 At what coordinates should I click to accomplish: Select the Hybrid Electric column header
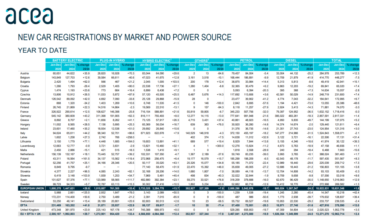[157, 60]
